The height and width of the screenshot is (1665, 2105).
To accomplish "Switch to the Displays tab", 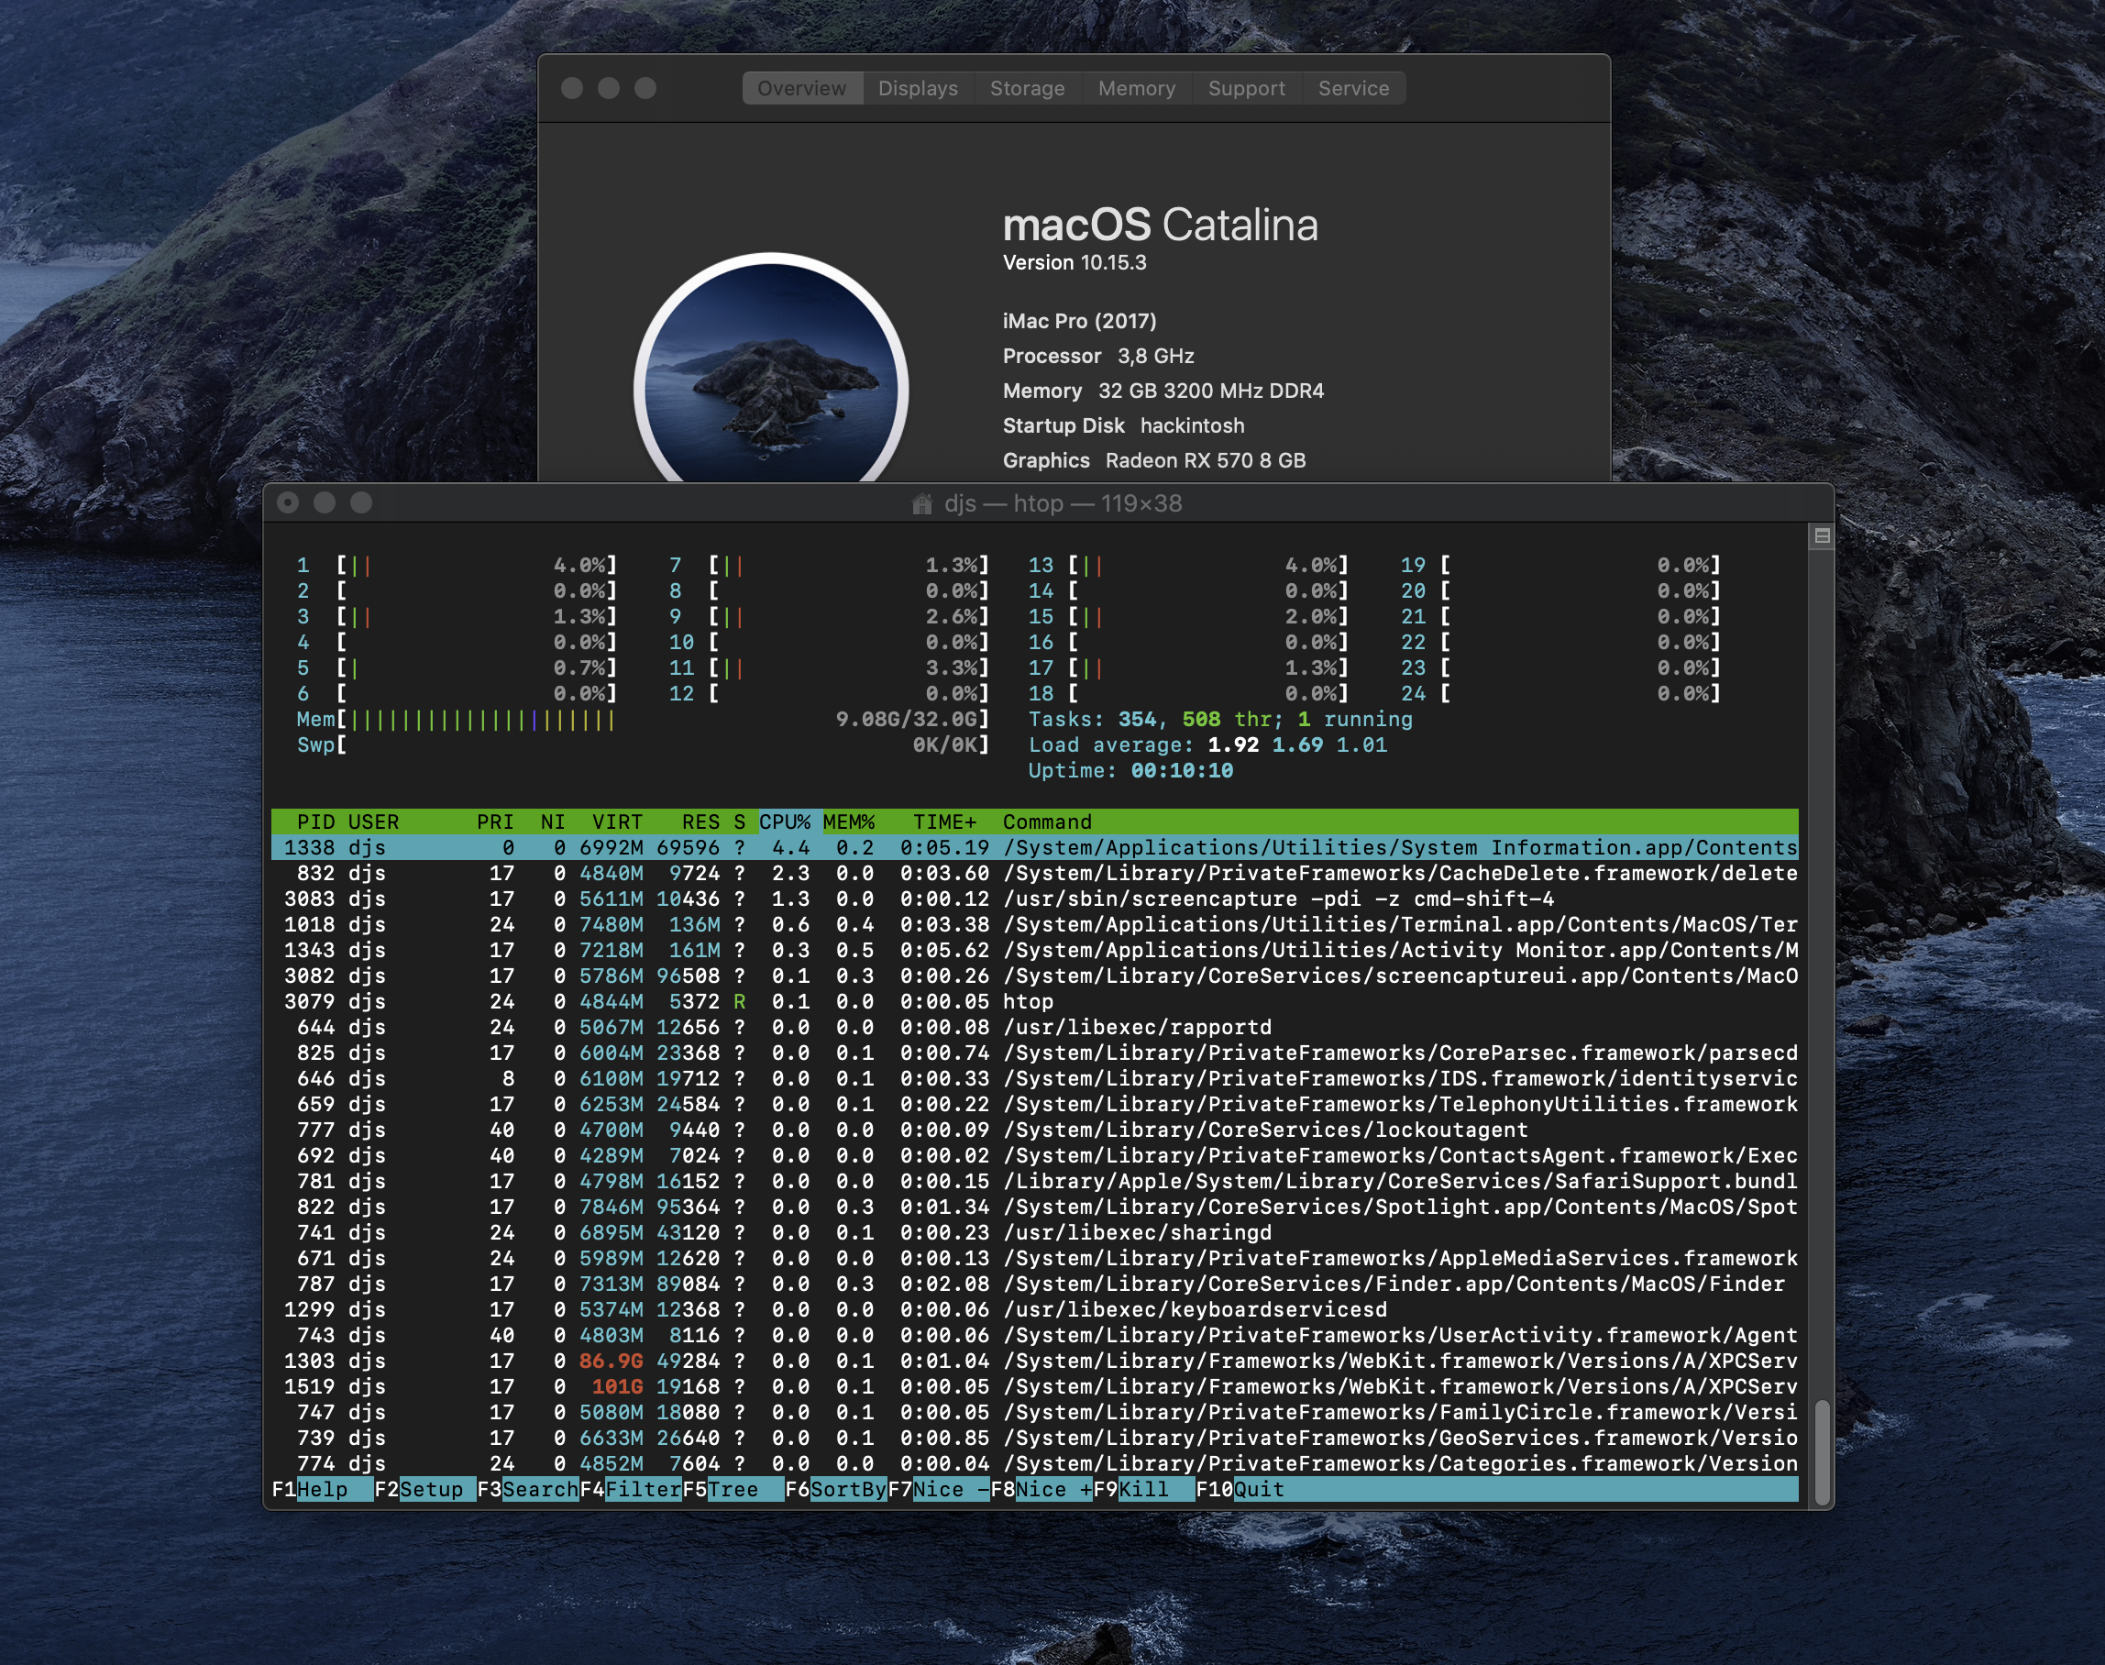I will pyautogui.click(x=917, y=88).
